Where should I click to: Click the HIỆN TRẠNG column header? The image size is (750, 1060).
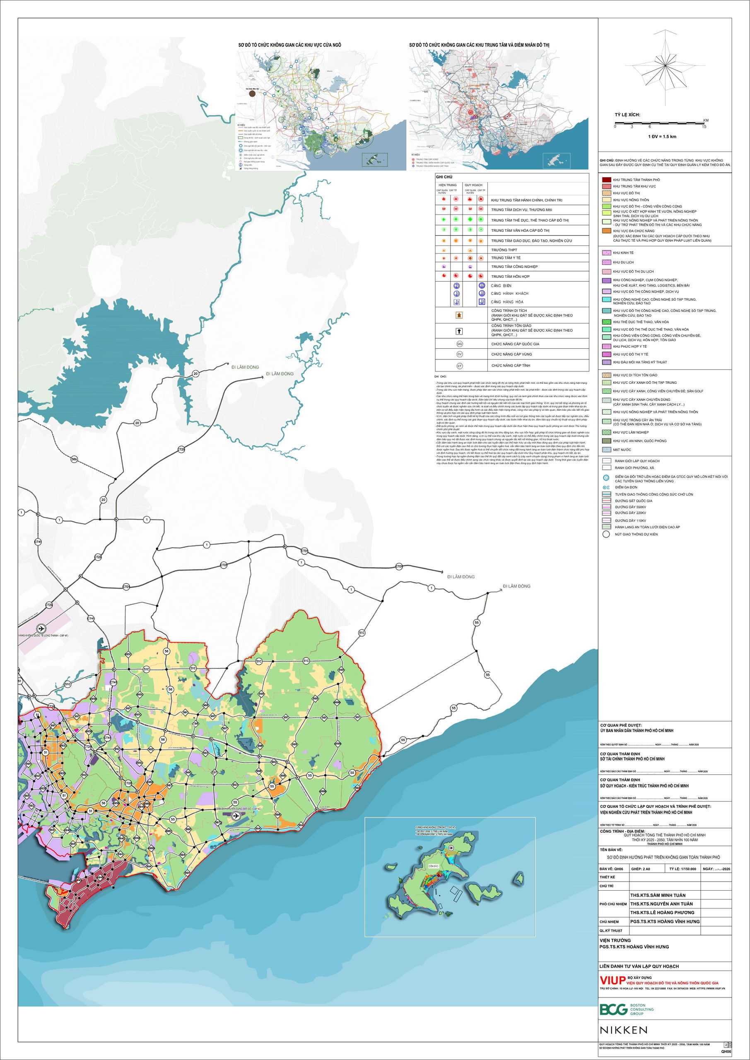[448, 185]
